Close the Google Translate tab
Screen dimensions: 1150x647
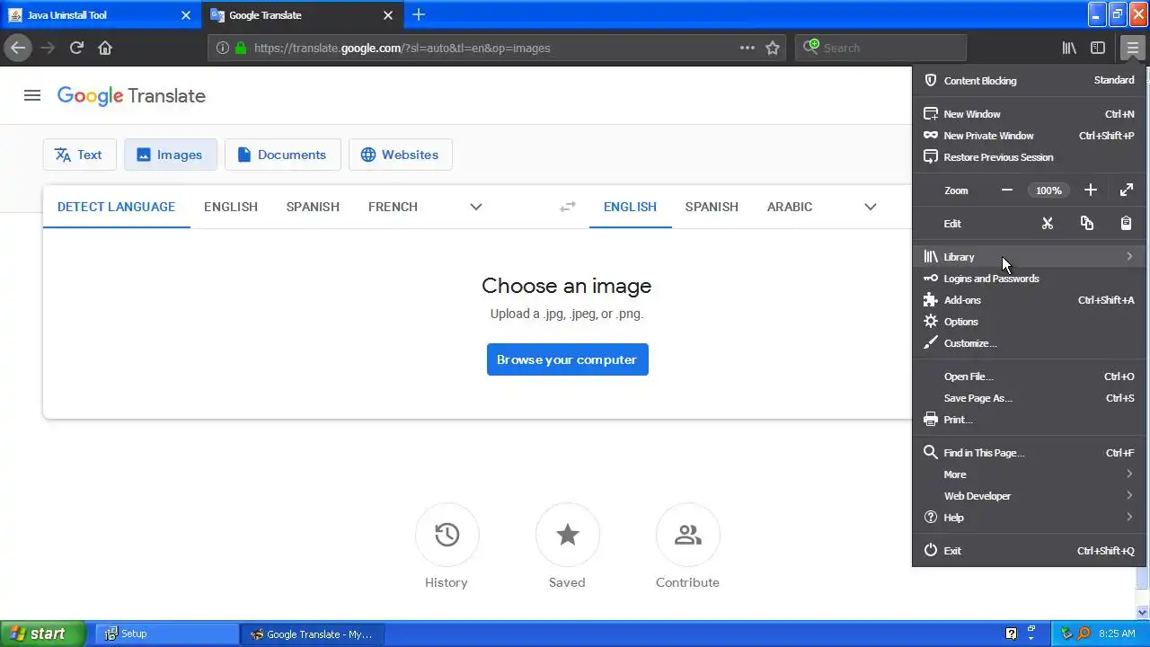[x=388, y=15]
